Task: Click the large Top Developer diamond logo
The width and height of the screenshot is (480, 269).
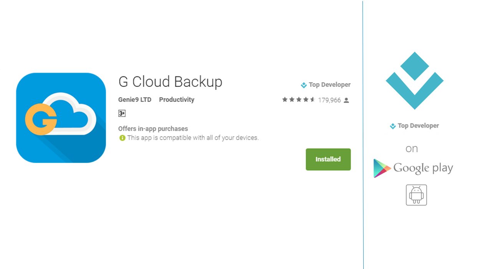Action: (x=415, y=81)
